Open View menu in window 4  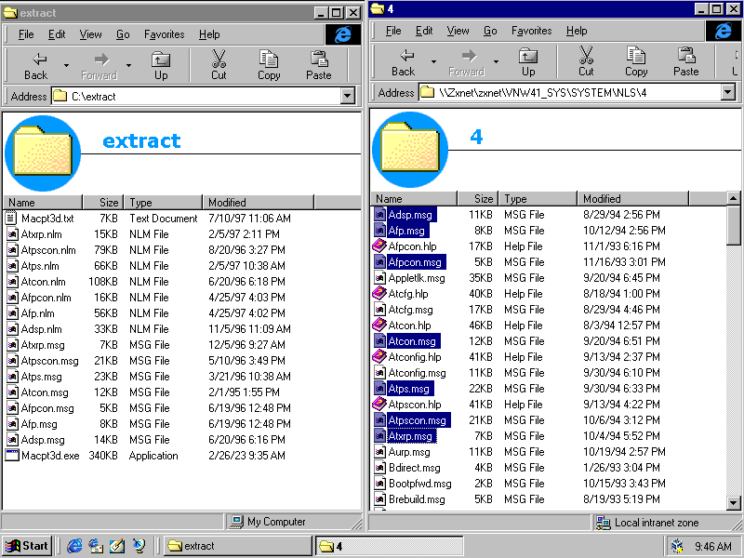pos(458,31)
